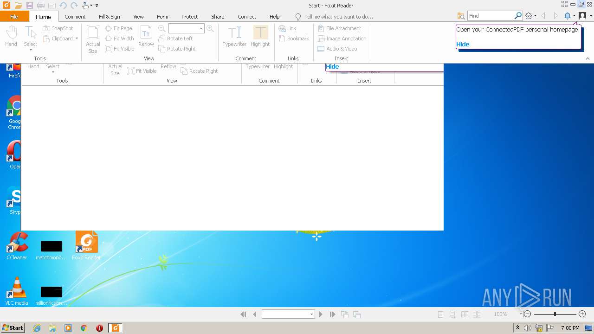Click the Open folder icon in quick access toolbar

click(18, 6)
